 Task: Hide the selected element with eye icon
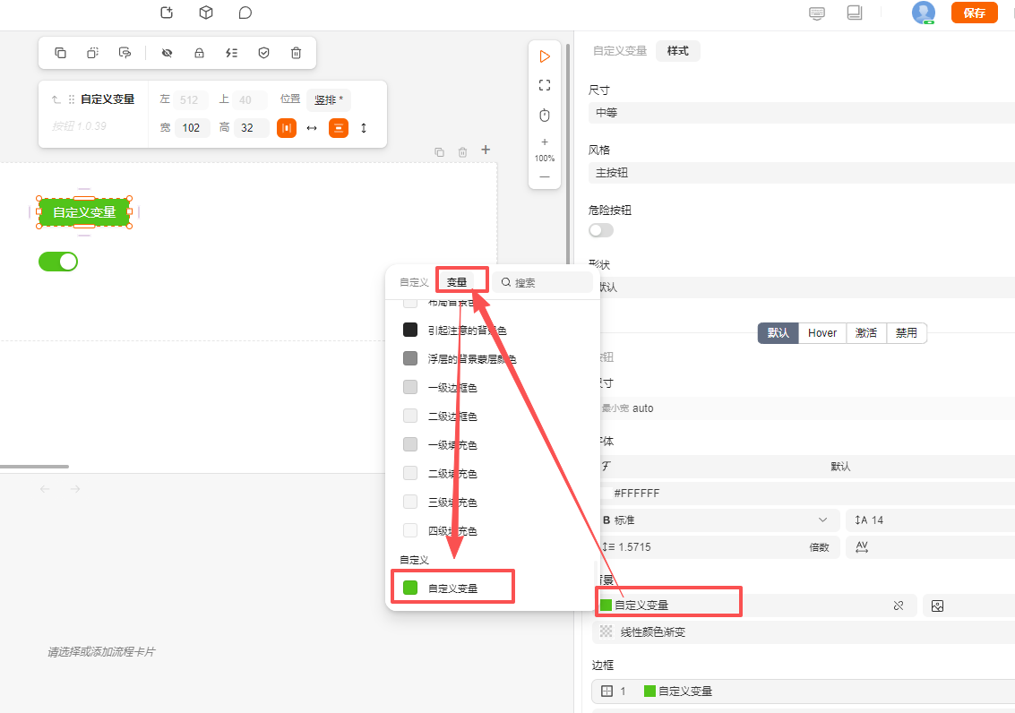[167, 53]
